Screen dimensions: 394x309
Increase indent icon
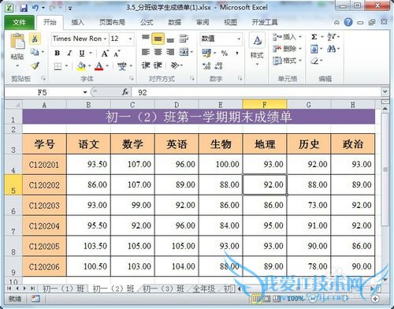[158, 65]
